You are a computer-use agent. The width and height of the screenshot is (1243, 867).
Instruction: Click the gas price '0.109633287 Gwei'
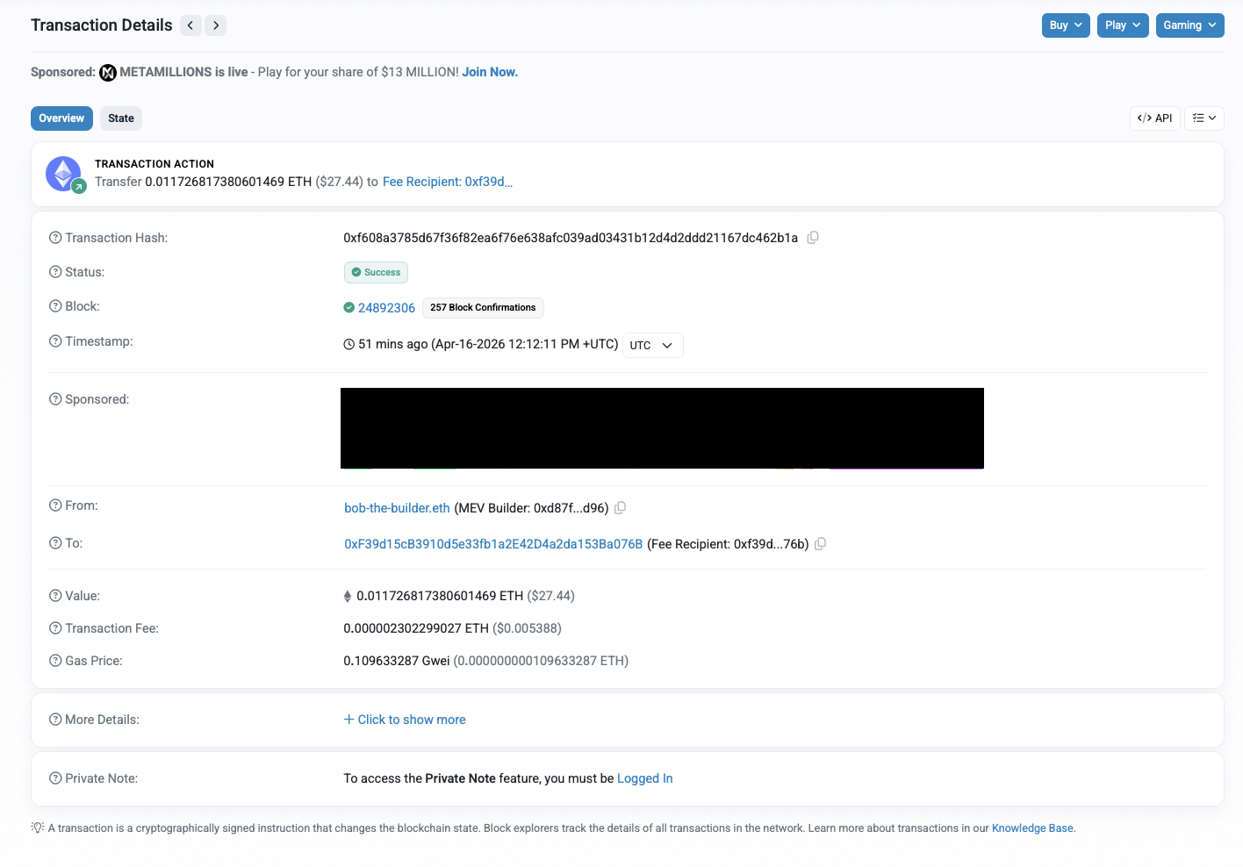click(397, 661)
